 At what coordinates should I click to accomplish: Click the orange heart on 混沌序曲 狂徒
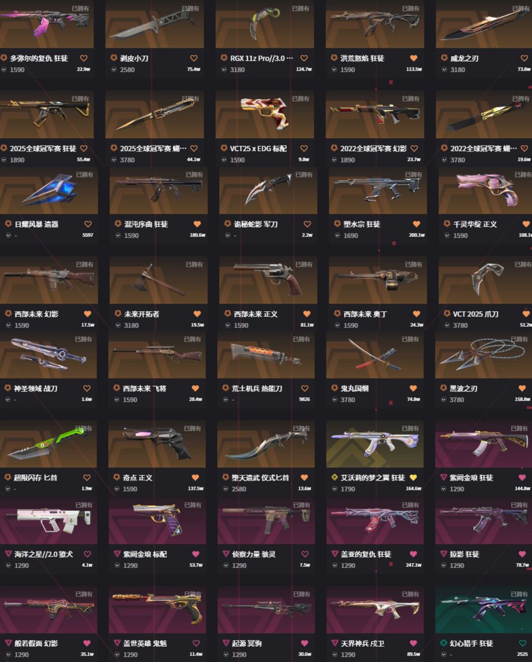(197, 224)
